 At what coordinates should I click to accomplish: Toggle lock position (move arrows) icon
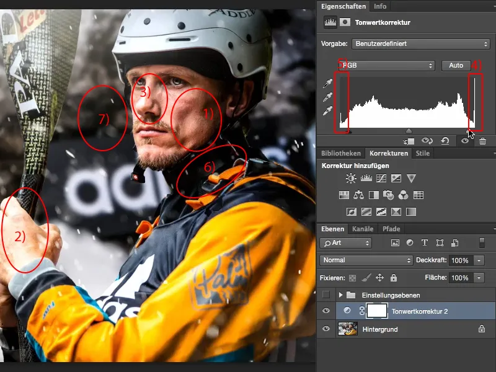(379, 278)
